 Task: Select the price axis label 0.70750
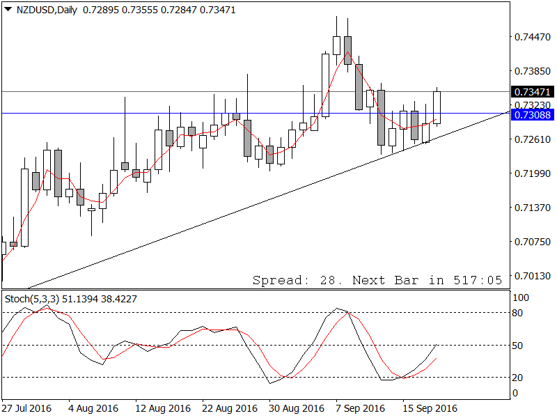(x=533, y=242)
